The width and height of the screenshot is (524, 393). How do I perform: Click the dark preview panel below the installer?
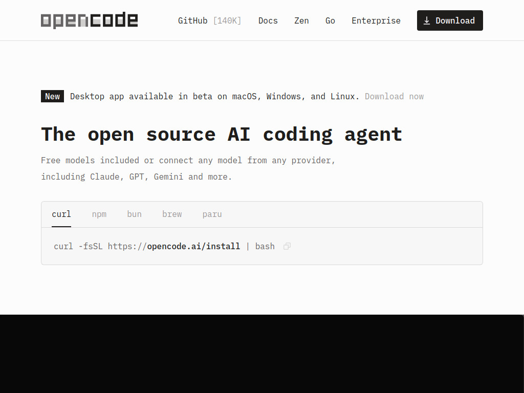[x=262, y=354]
